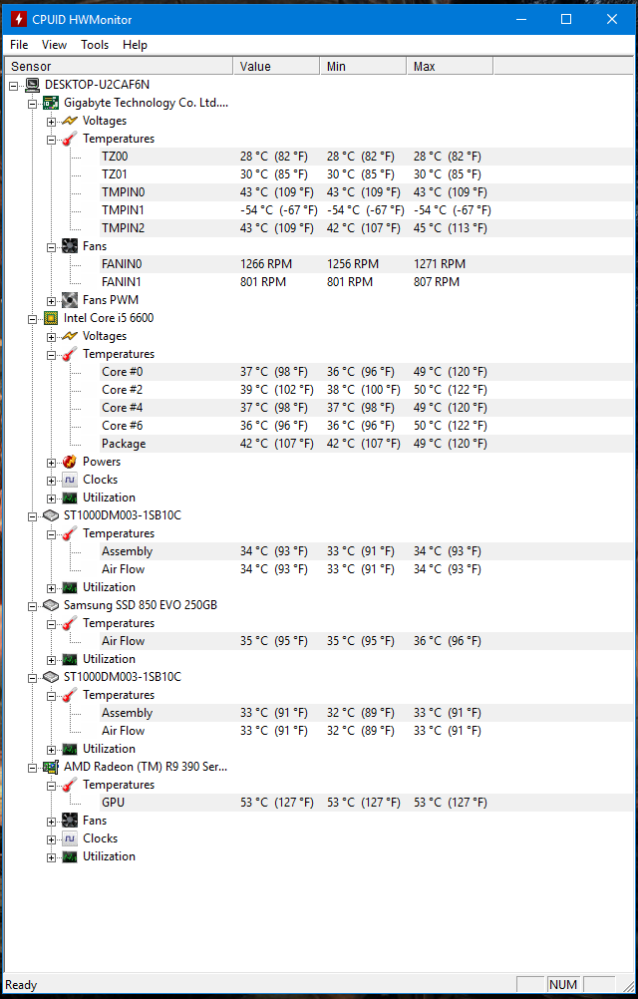
Task: Click the Intel Utilization graph icon
Action: click(70, 498)
